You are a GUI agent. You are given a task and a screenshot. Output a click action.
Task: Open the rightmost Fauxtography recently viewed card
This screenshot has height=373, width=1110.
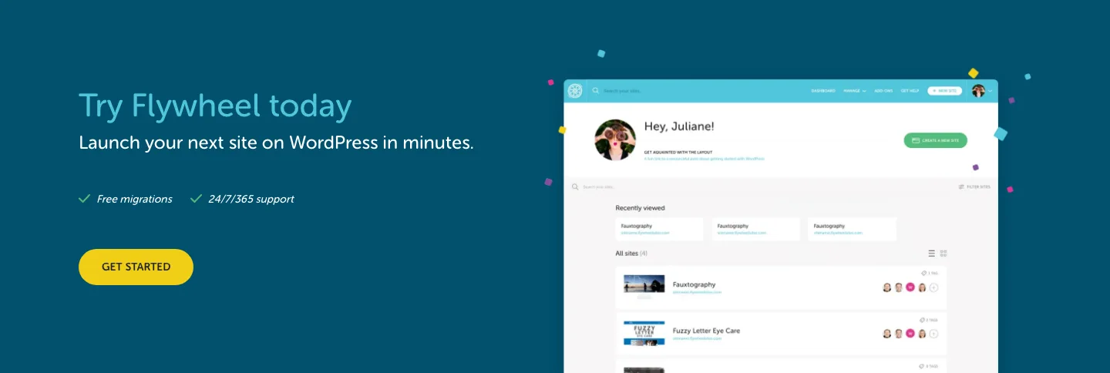pos(853,229)
